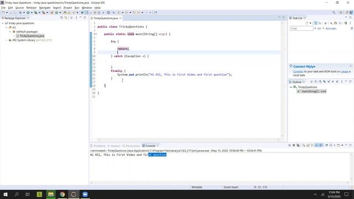
Task: Click the New file toolbar icon
Action: [3, 13]
